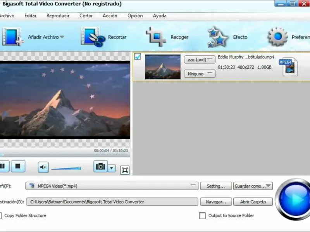Click the destination folder path field
Image resolution: width=310 pixels, height=232 pixels.
point(112,202)
